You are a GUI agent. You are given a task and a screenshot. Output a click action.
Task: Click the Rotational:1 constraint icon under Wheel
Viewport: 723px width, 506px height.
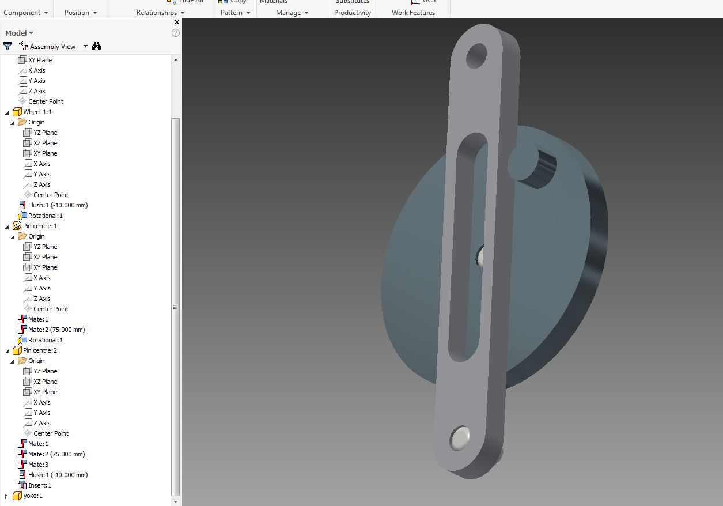[x=22, y=215]
